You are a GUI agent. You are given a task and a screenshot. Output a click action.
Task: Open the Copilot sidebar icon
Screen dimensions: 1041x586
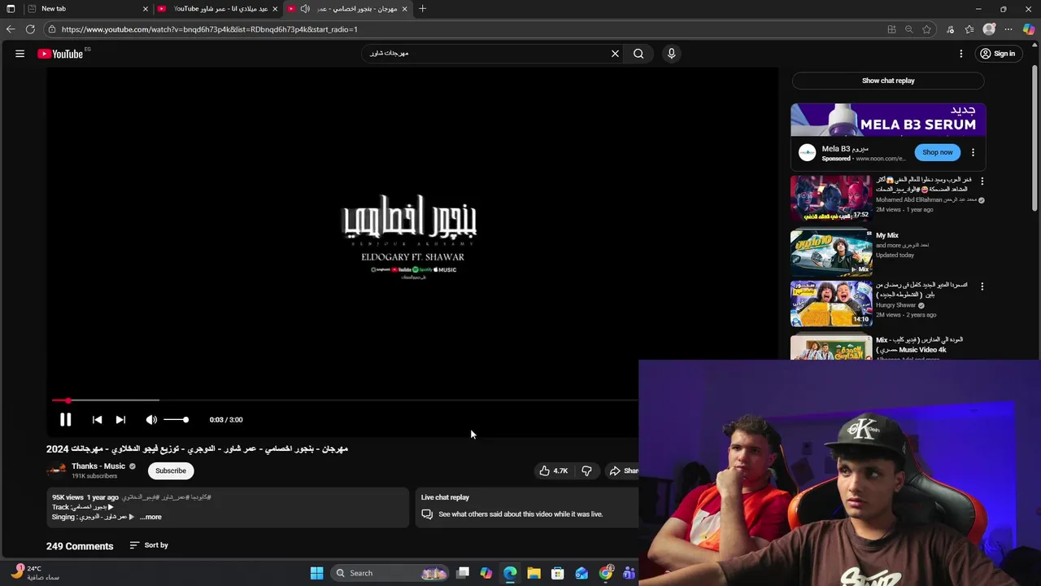pos(1029,29)
